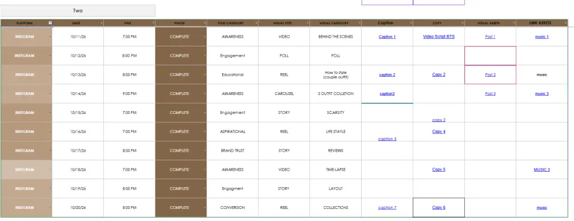Viewport: 574px width, 221px height.
Task: Select the ASPIRATIONAL post category cell
Action: click(x=232, y=132)
